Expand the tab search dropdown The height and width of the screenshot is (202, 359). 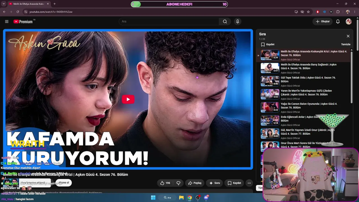pyautogui.click(x=3, y=4)
